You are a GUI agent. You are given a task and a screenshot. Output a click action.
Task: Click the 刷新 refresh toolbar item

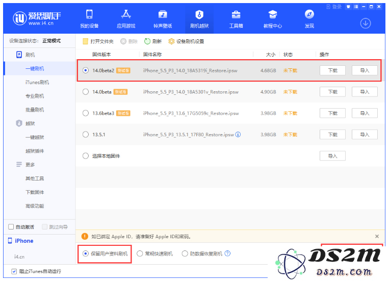click(153, 41)
